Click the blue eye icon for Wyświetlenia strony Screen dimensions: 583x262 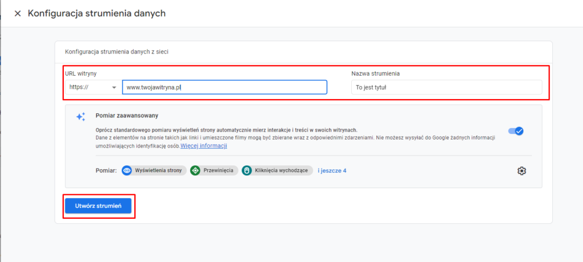pos(127,170)
